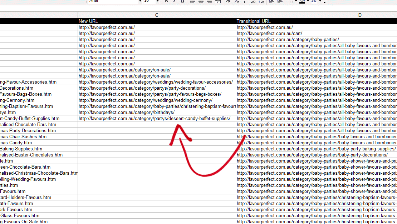Open the Font name dropdown arrow
The image size is (397, 224).
(x=140, y=1)
